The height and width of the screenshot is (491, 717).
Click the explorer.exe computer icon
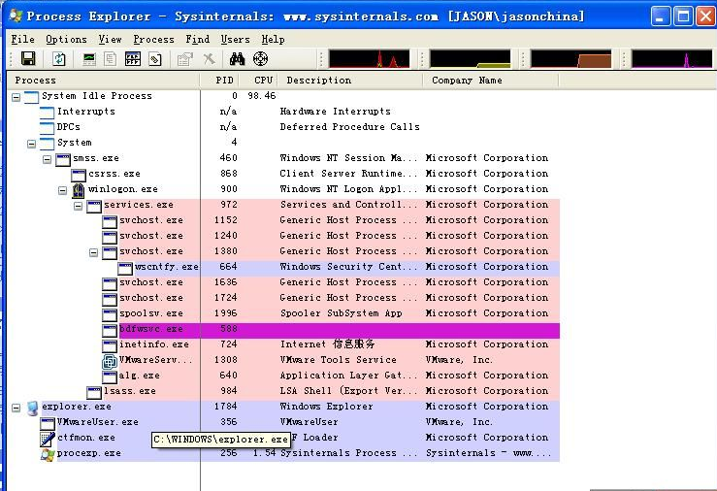32,408
